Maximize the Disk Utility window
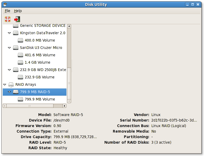This screenshot has width=204, height=156. pyautogui.click(x=193, y=5)
